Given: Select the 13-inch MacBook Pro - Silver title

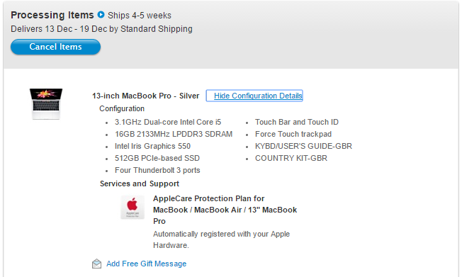Looking at the screenshot, I should tap(145, 96).
